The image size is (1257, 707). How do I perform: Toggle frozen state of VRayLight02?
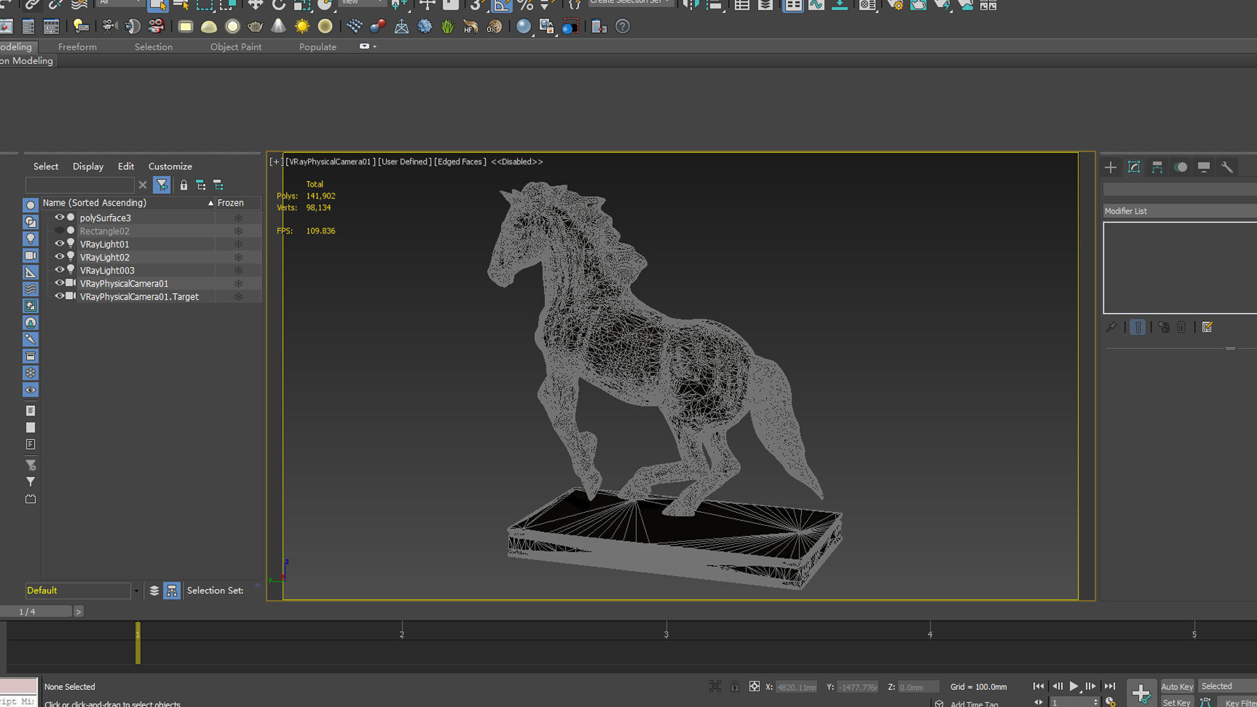[x=238, y=257]
